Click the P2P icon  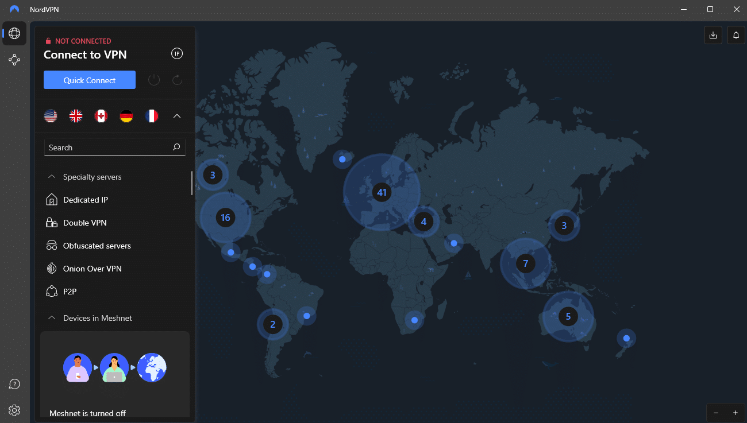(52, 292)
